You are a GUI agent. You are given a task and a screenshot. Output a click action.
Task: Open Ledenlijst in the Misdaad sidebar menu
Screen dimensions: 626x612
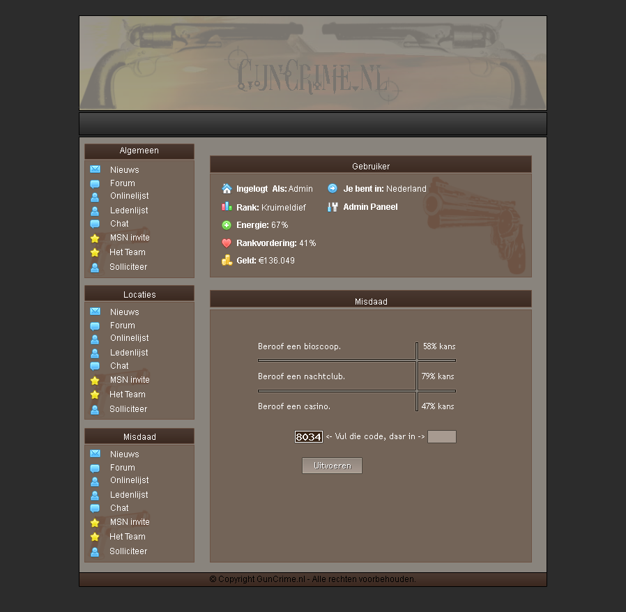(x=129, y=495)
